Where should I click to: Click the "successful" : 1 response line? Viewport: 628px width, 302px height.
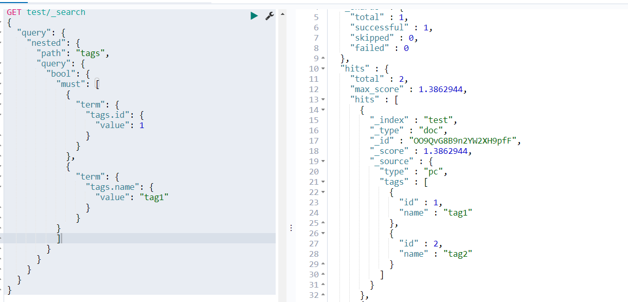pos(391,27)
